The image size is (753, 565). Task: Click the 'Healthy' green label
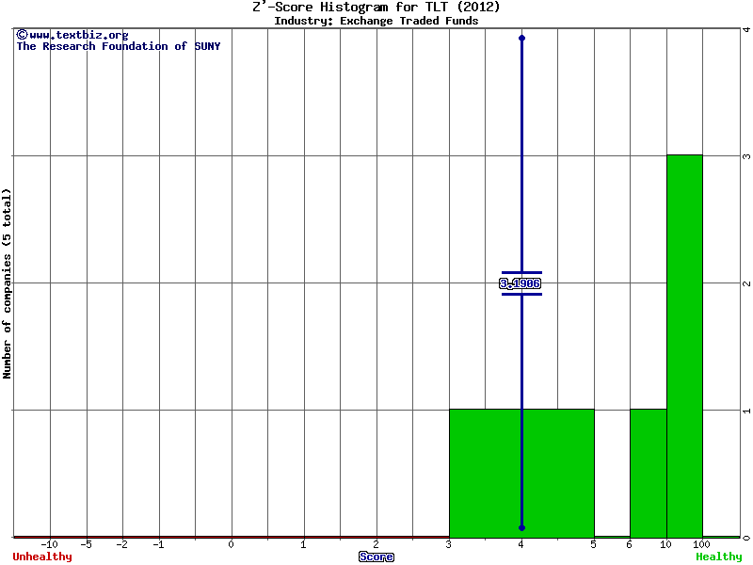[719, 557]
